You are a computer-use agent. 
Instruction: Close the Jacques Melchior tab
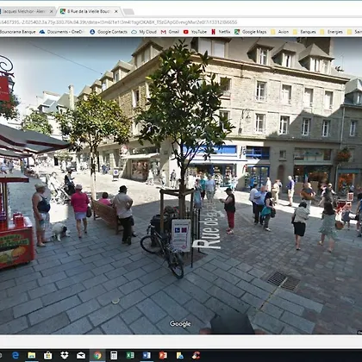coord(52,11)
